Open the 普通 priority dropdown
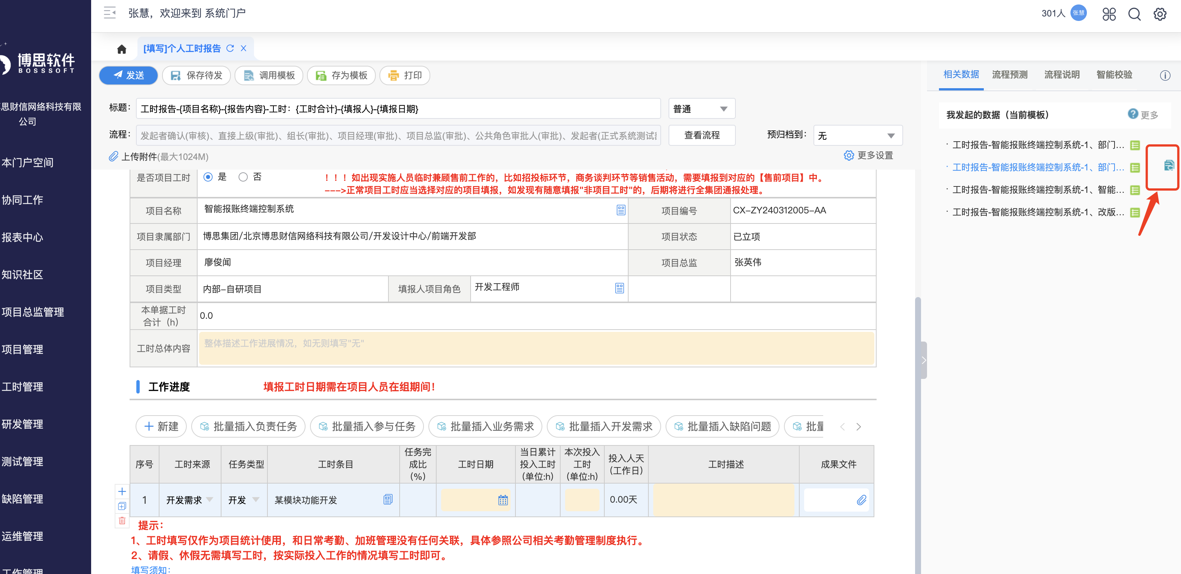1181x574 pixels. pyautogui.click(x=702, y=109)
